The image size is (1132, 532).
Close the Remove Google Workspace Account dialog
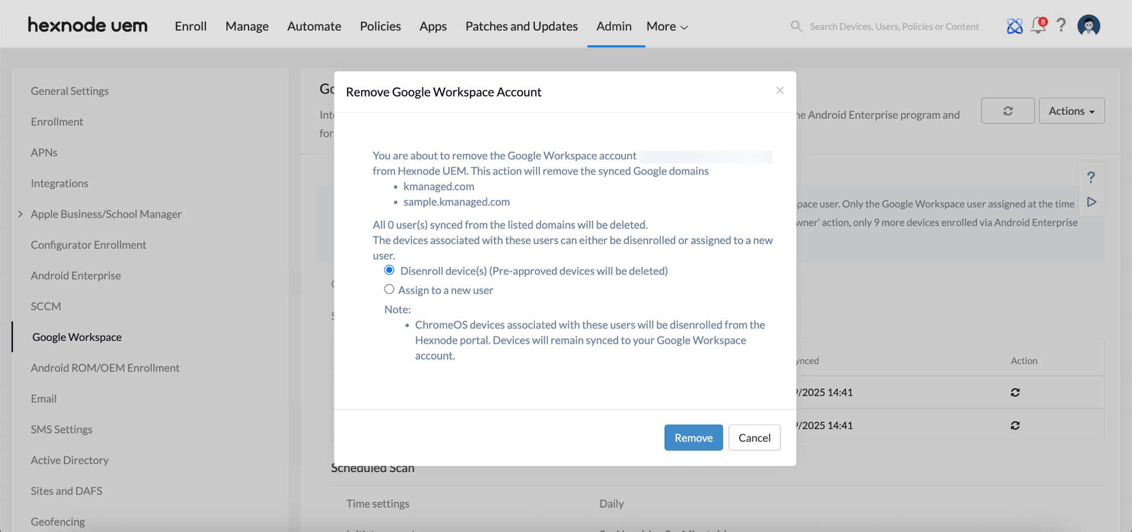780,90
